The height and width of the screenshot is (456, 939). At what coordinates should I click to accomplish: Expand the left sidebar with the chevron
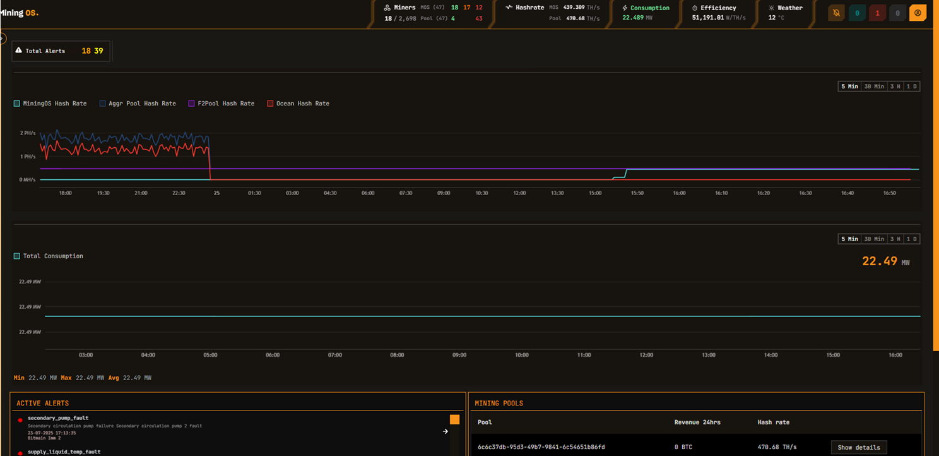tap(3, 38)
